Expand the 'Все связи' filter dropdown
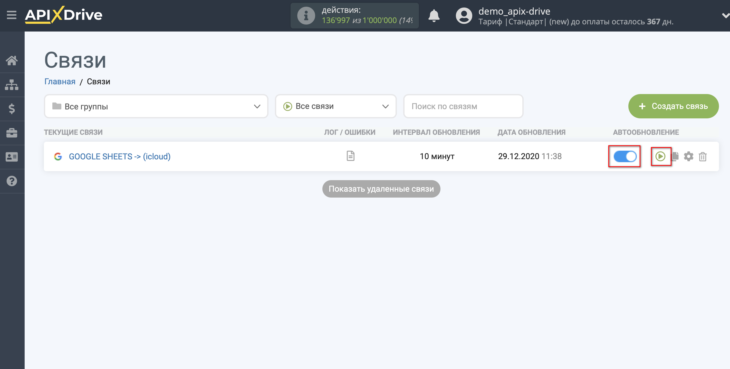 point(336,106)
